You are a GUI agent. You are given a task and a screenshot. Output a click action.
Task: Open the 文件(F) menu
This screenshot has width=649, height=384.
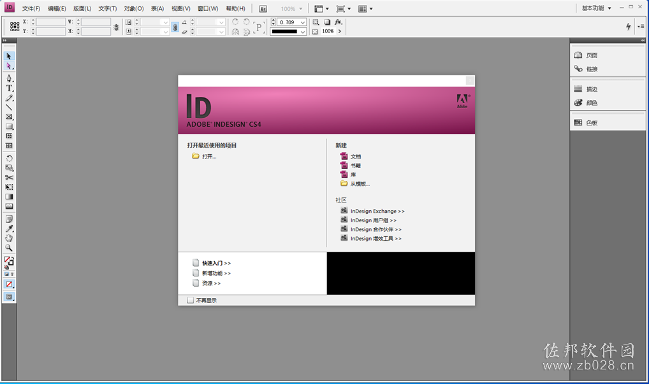(x=31, y=9)
